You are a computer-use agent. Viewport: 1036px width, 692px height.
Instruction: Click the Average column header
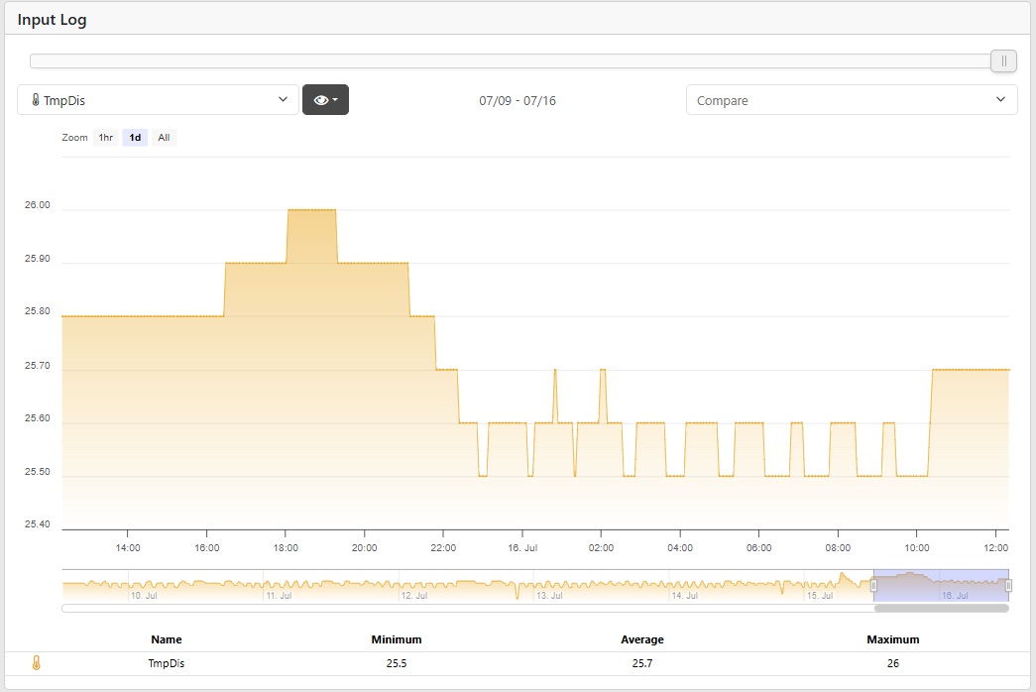tap(642, 639)
